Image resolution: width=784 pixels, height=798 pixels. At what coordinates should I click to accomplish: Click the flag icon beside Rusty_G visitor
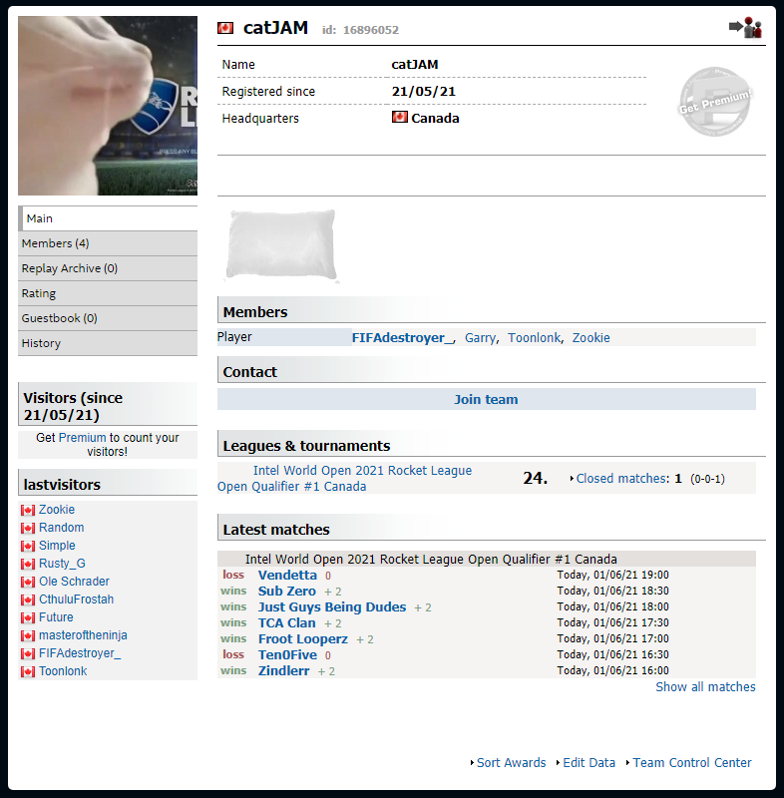pyautogui.click(x=28, y=564)
